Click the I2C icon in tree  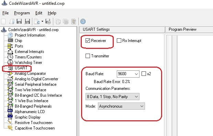click(x=10, y=95)
